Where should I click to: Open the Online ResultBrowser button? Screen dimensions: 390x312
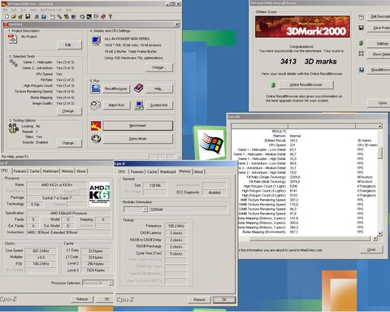[x=306, y=84]
